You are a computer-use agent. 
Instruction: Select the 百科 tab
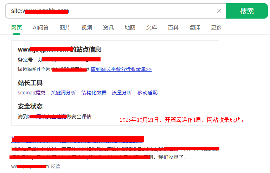pyautogui.click(x=173, y=27)
